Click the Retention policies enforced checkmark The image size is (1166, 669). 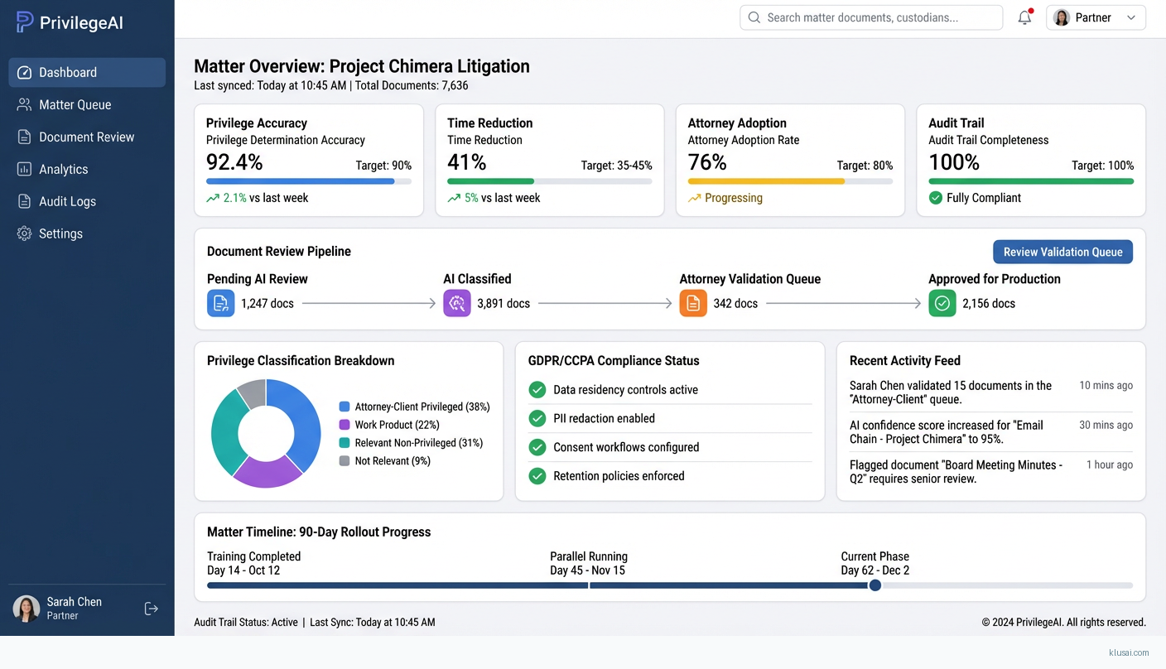click(537, 476)
